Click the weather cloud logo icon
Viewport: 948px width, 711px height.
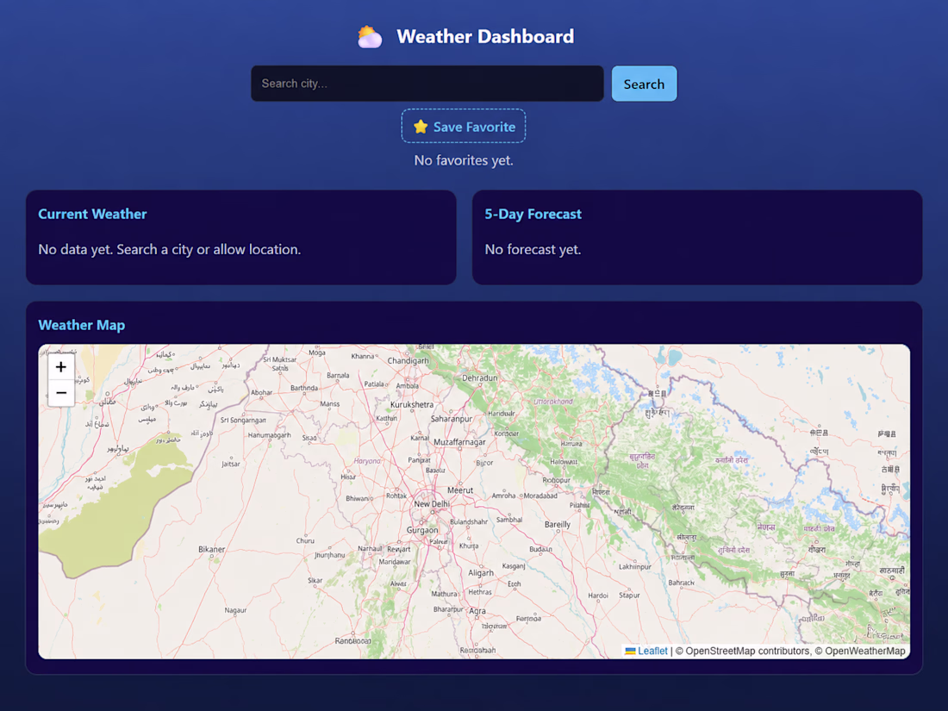tap(370, 37)
